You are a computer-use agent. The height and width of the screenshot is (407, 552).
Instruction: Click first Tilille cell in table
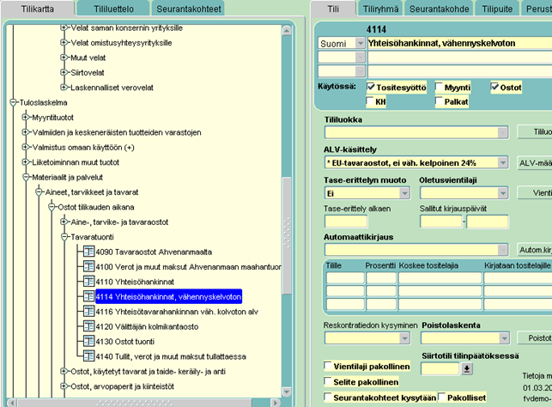pos(345,278)
